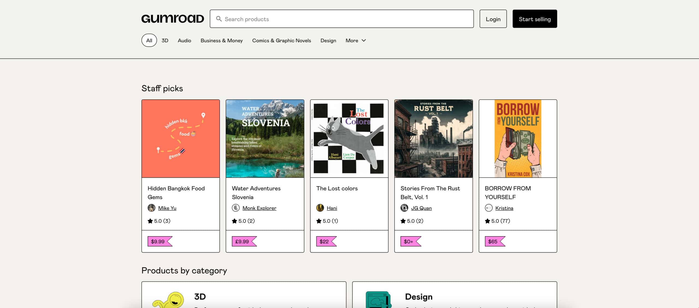Click the Gumroad logo
Image resolution: width=699 pixels, height=308 pixels.
coord(173,18)
